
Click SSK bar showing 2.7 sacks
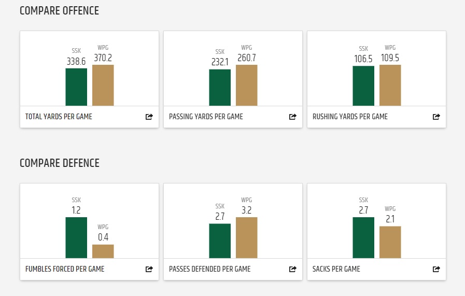point(363,237)
